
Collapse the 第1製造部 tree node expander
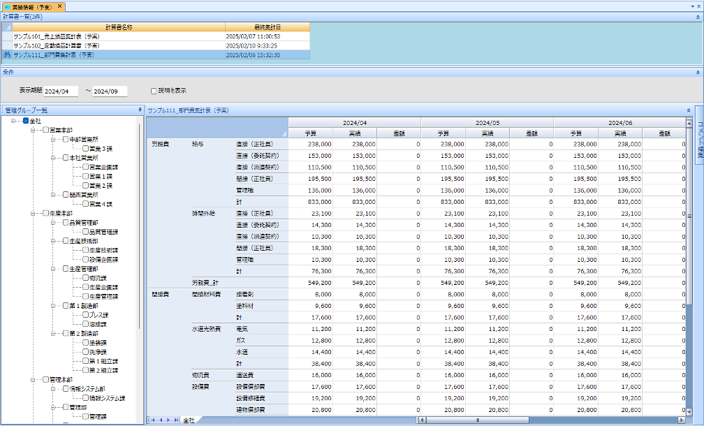coord(53,306)
